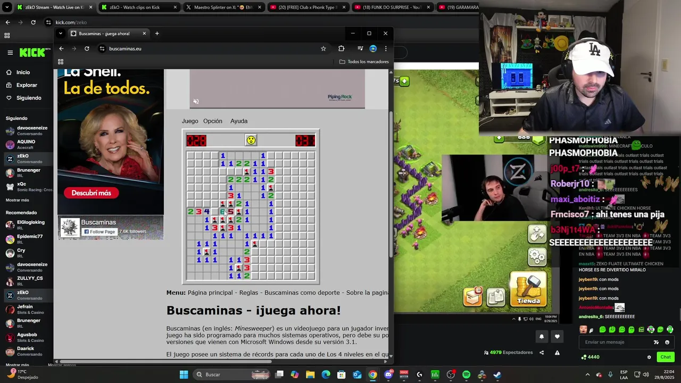Click the Tienda shop button in the game stream
The width and height of the screenshot is (681, 383).
(528, 290)
